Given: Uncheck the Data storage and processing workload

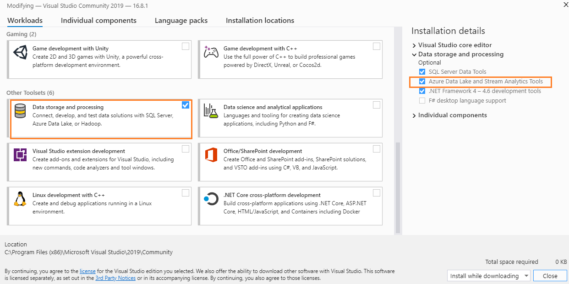Looking at the screenshot, I should pos(185,105).
